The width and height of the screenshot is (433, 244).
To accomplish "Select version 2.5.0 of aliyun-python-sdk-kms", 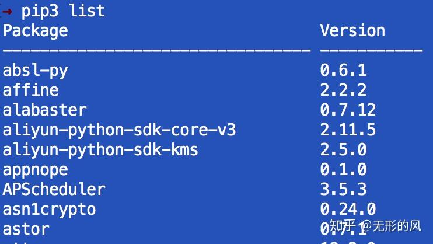I will click(x=343, y=149).
